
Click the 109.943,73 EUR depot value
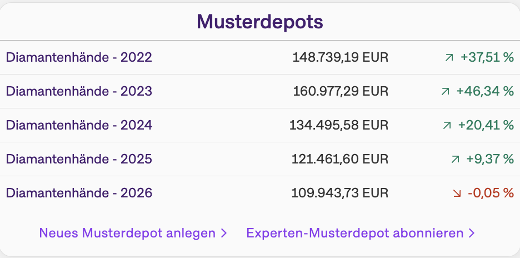pos(340,193)
